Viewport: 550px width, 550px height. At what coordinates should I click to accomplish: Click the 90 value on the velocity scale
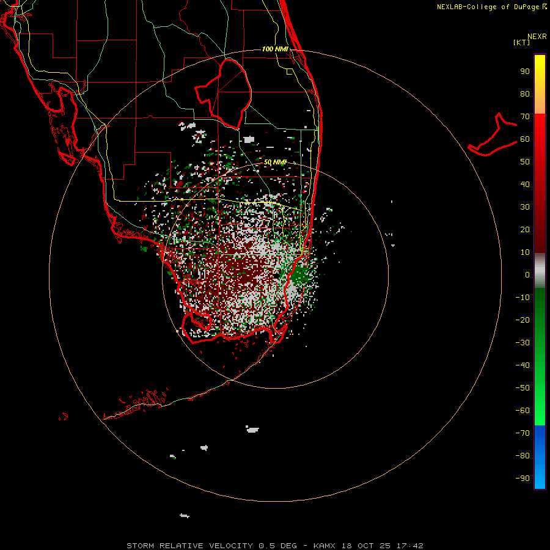coord(525,71)
